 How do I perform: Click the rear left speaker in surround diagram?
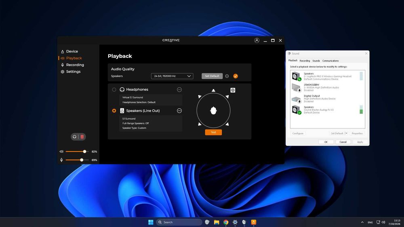[x=200, y=124]
